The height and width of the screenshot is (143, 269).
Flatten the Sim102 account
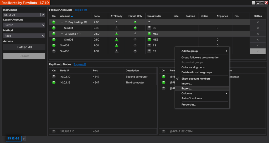tap(258, 46)
